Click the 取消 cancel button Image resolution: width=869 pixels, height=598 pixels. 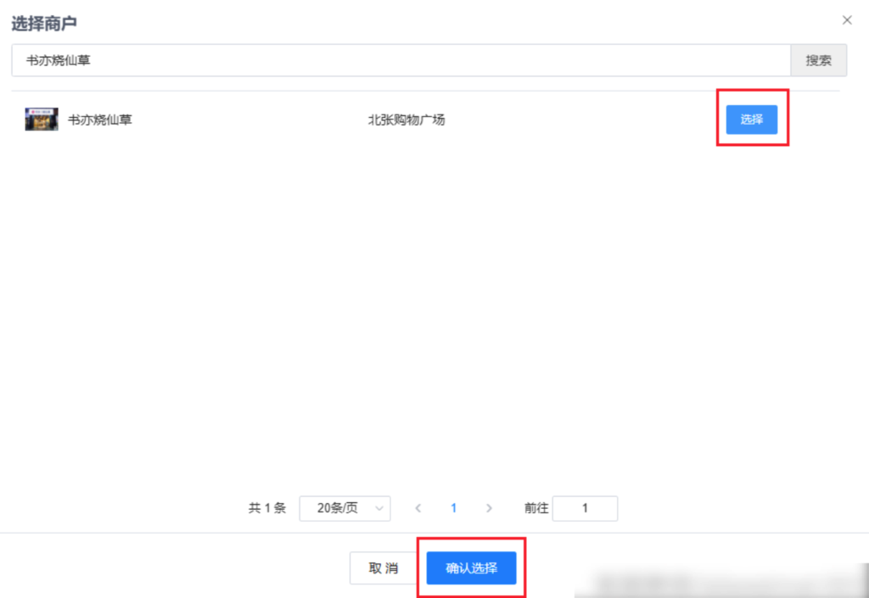[x=384, y=568]
